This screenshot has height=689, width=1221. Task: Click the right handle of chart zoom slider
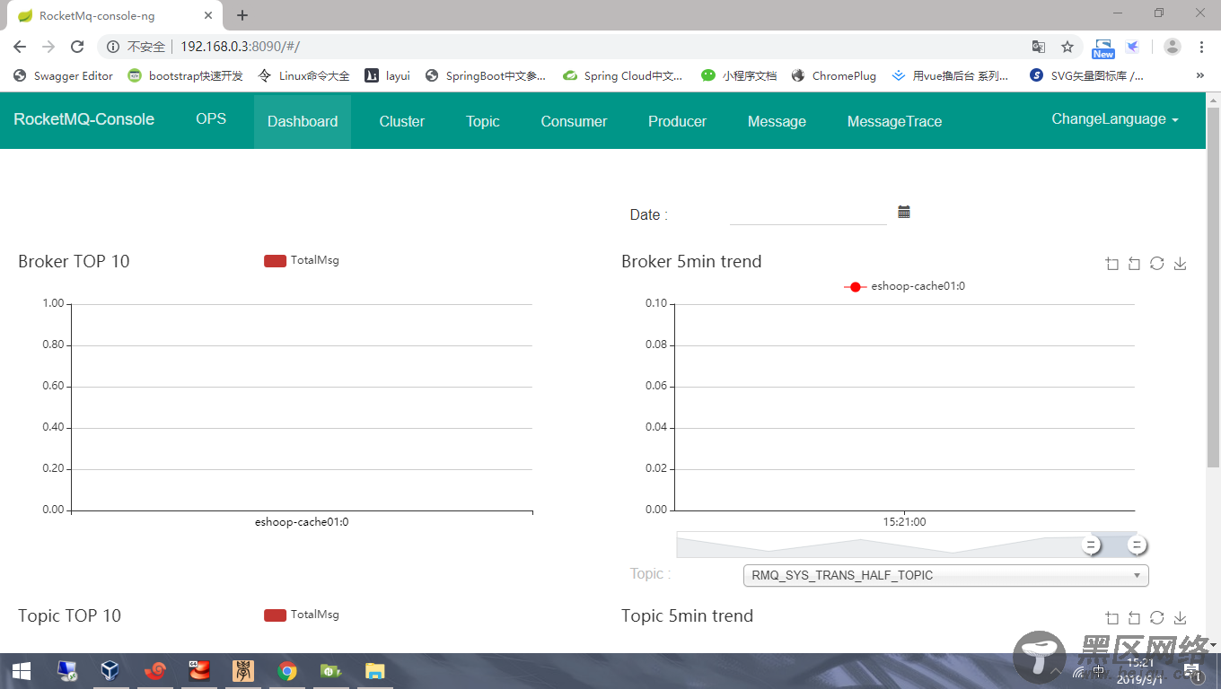[1137, 545]
